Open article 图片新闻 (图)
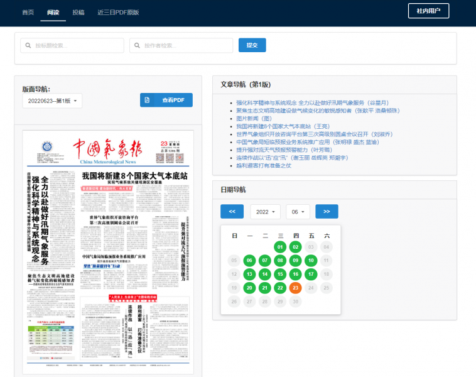The image size is (476, 377). point(254,118)
